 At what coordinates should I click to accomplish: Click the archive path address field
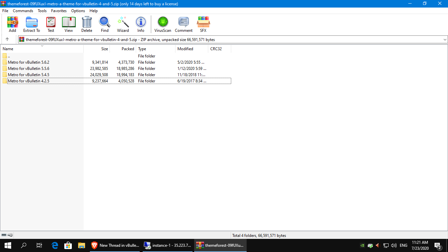coord(233,40)
